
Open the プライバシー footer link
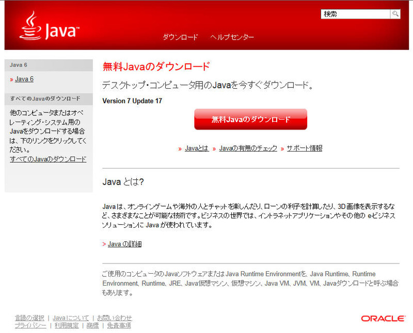[30, 325]
